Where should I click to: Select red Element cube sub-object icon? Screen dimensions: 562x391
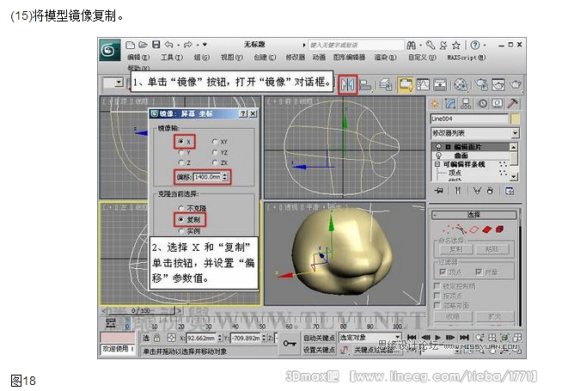[499, 229]
